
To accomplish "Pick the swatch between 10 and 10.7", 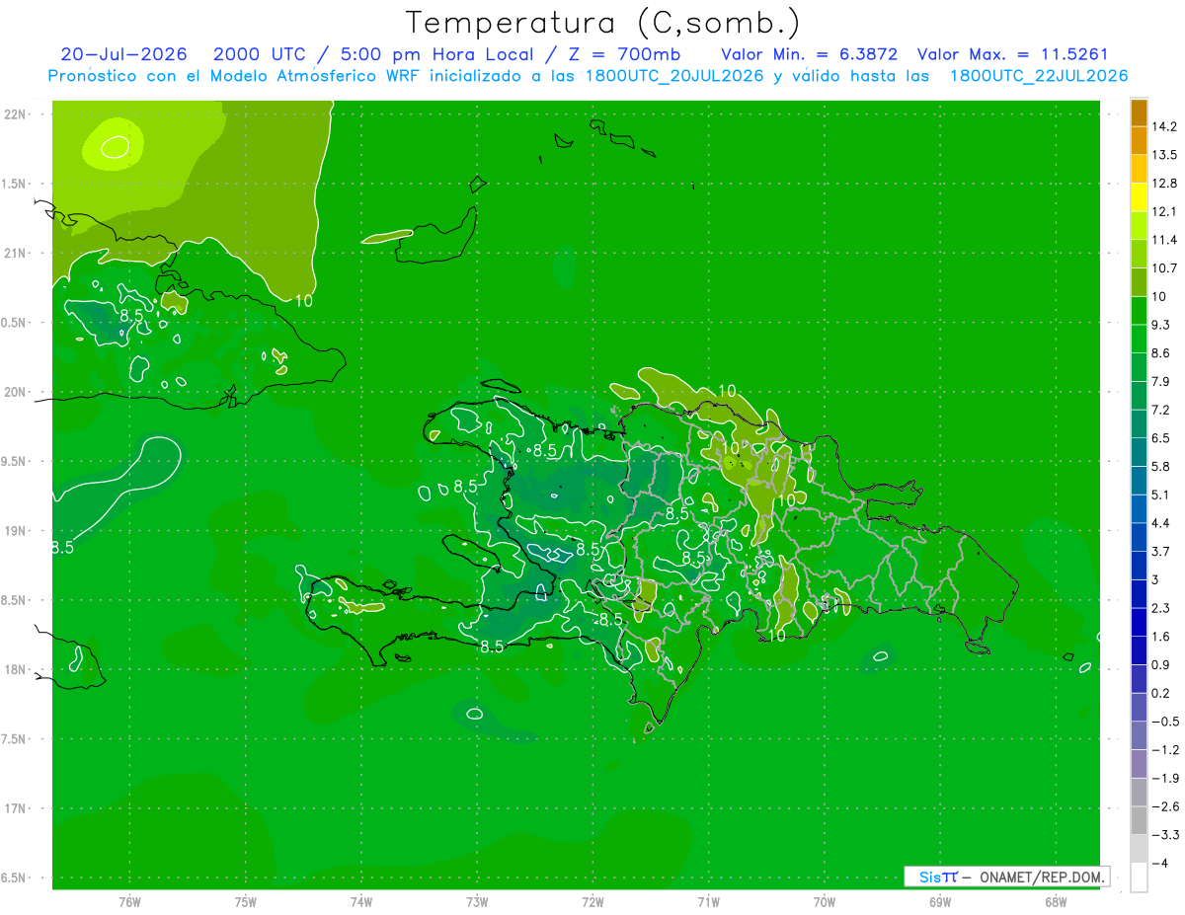I will pos(1140,282).
